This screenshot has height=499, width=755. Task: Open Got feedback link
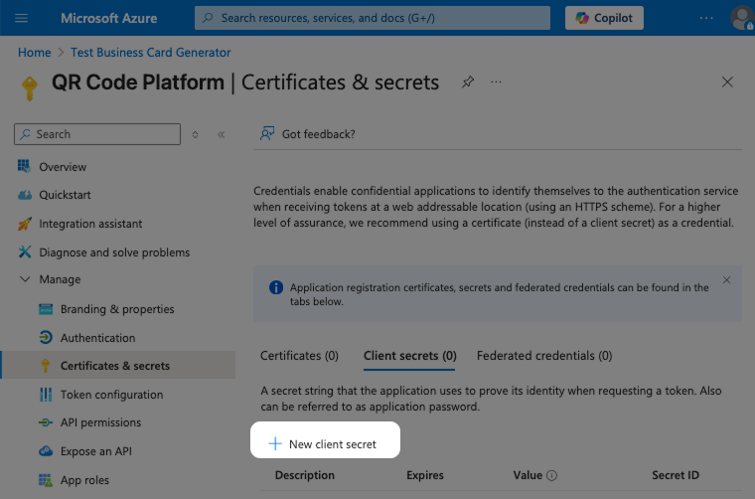tap(318, 134)
